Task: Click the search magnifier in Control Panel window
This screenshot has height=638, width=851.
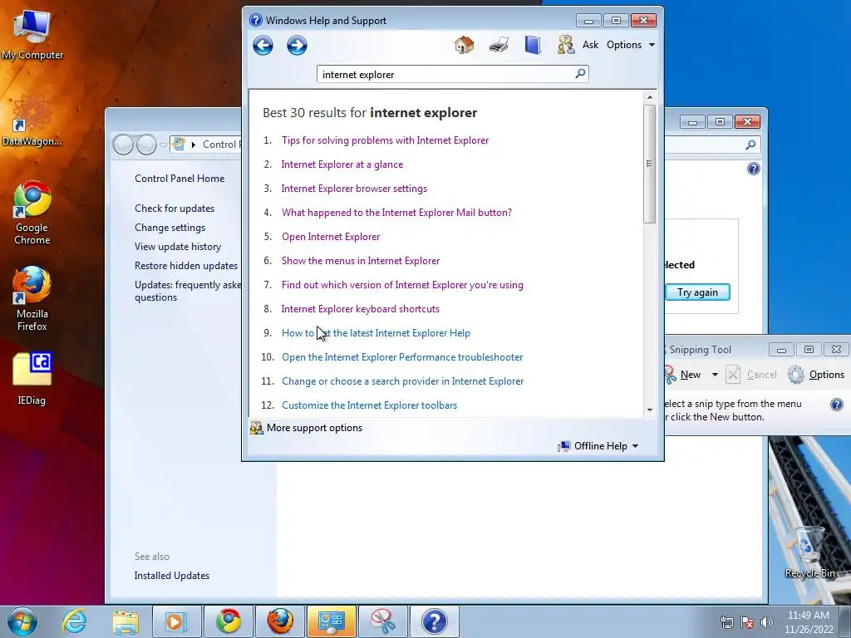Action: (x=750, y=145)
